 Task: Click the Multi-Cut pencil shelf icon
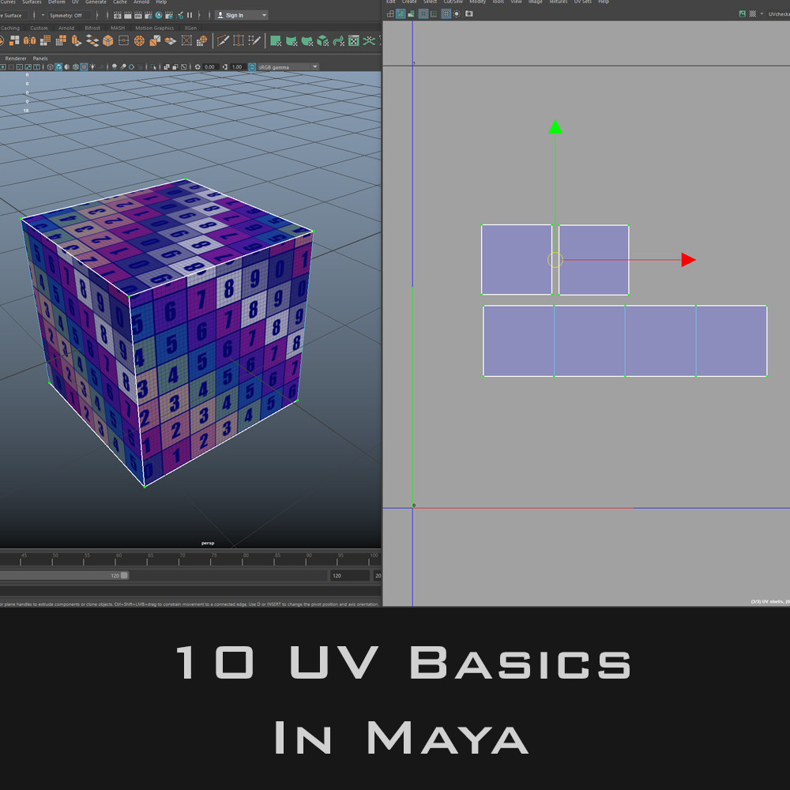pos(224,40)
